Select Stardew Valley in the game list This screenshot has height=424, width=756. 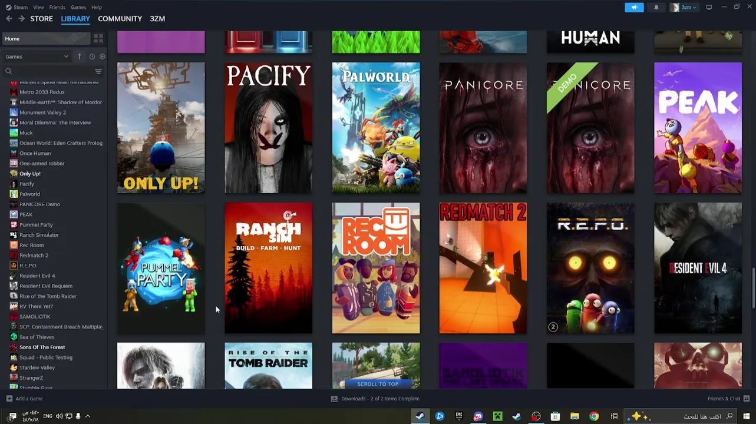tap(37, 367)
